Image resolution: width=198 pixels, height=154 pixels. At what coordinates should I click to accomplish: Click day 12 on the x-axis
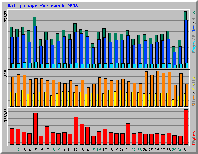coord(75,150)
